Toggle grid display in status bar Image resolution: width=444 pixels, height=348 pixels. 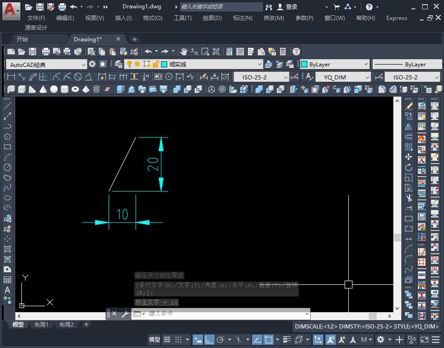tap(167, 340)
